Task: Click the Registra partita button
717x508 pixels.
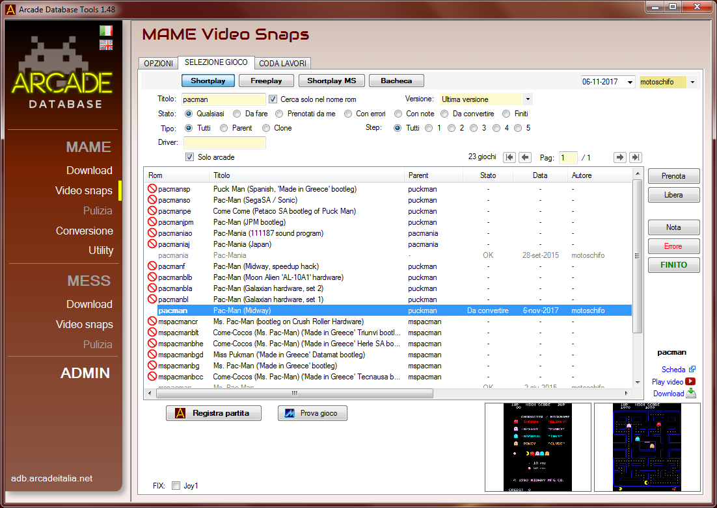Action: click(x=213, y=413)
